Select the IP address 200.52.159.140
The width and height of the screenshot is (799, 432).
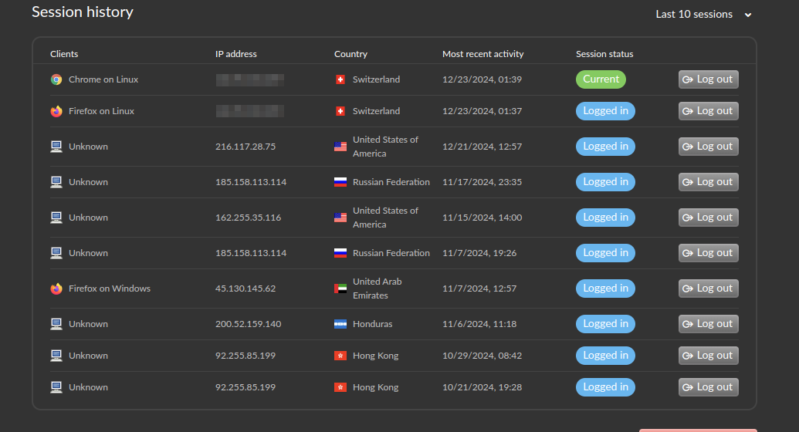click(x=248, y=324)
